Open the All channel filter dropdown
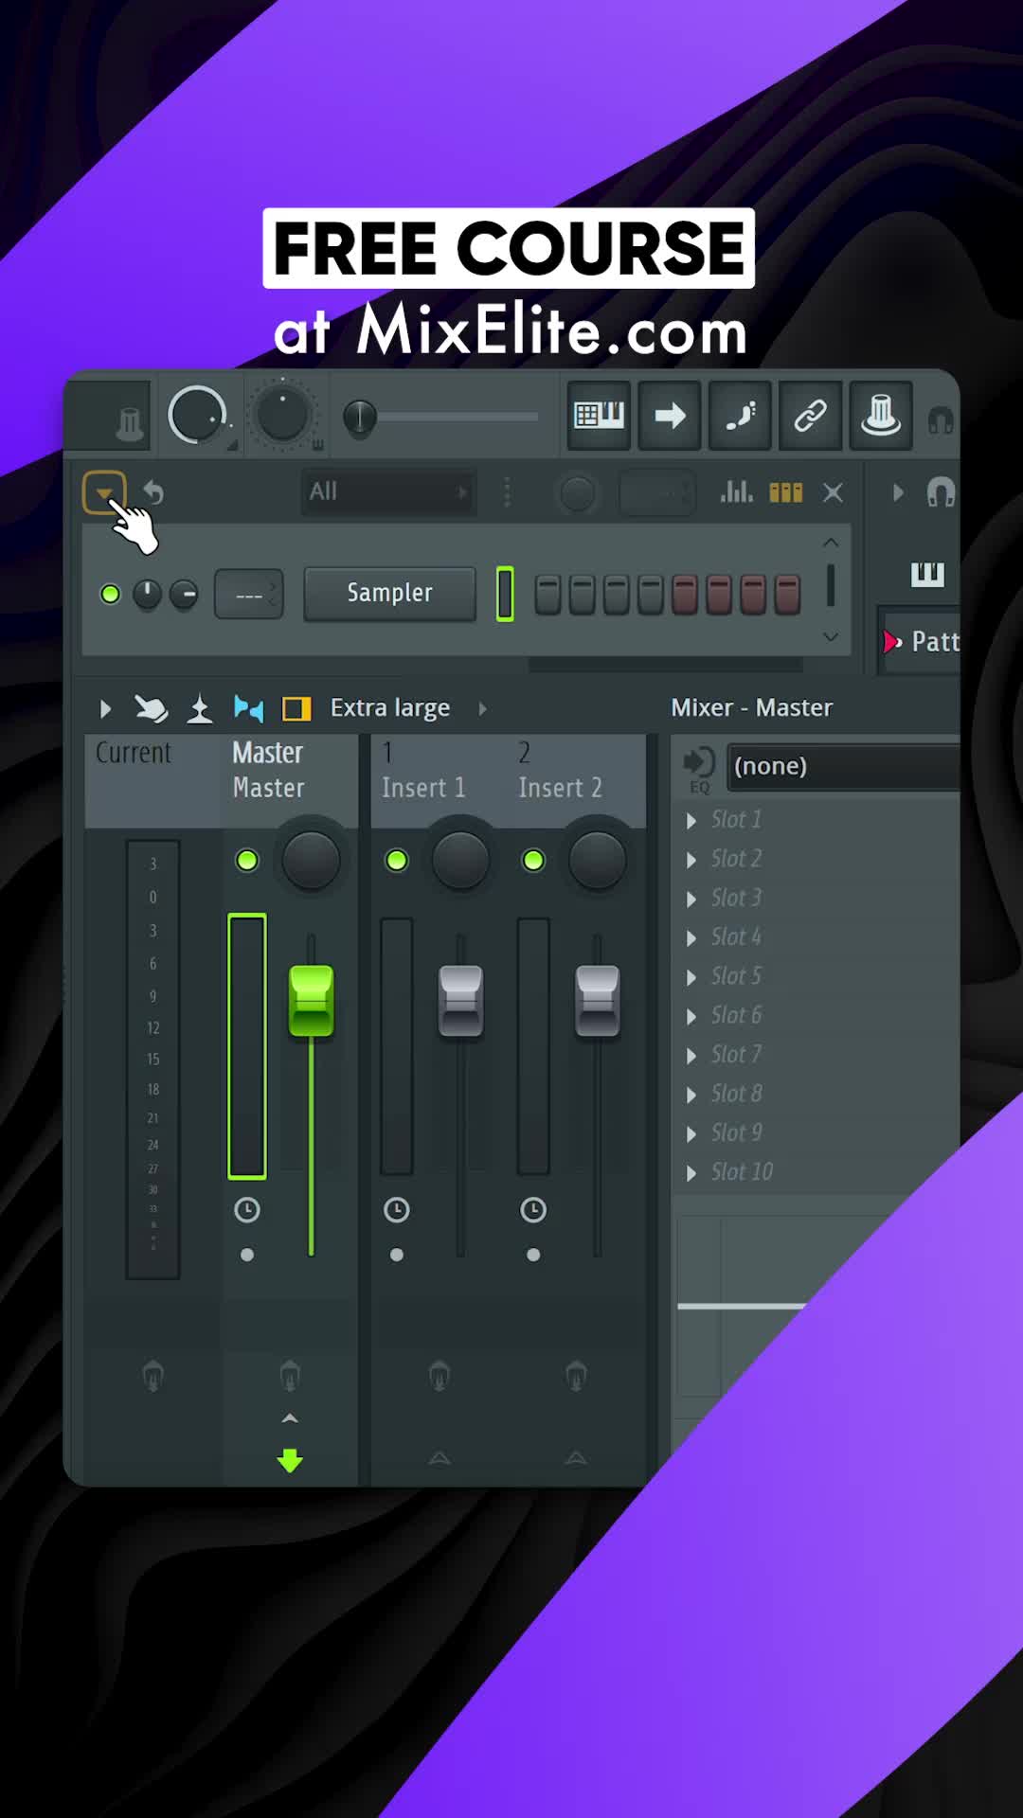Image resolution: width=1023 pixels, height=1818 pixels. click(x=388, y=492)
